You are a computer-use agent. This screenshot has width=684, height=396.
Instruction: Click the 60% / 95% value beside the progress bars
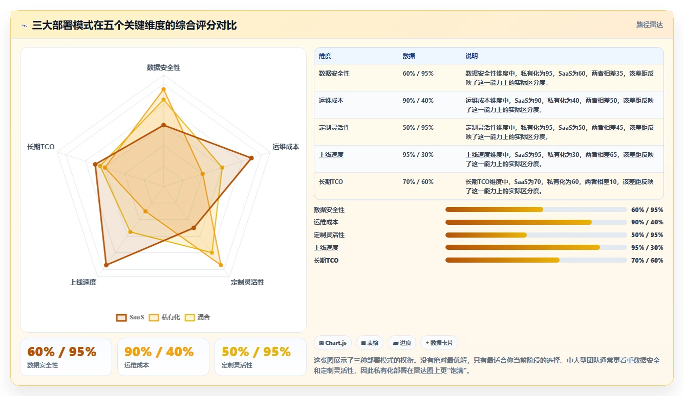coord(647,209)
